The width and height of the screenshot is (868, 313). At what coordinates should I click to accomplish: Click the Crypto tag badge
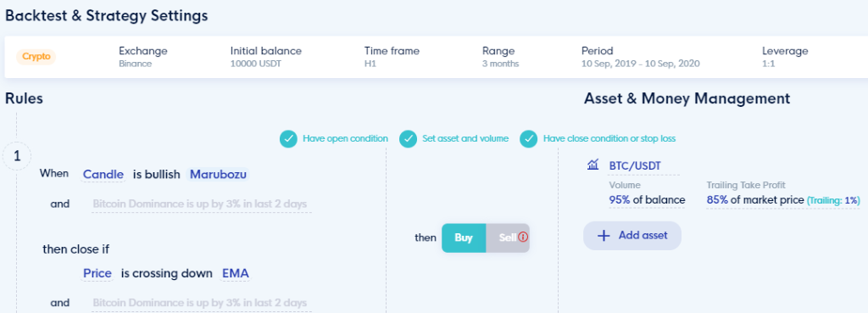pyautogui.click(x=36, y=57)
